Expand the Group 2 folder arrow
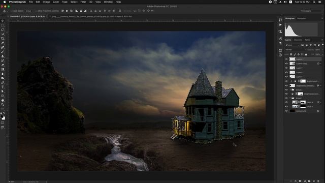 coord(290,90)
